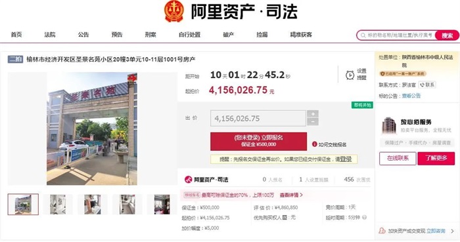Viewport: 460px width, 242px height.
Task: Click the 罗法官 contact name
Action: click(x=409, y=85)
